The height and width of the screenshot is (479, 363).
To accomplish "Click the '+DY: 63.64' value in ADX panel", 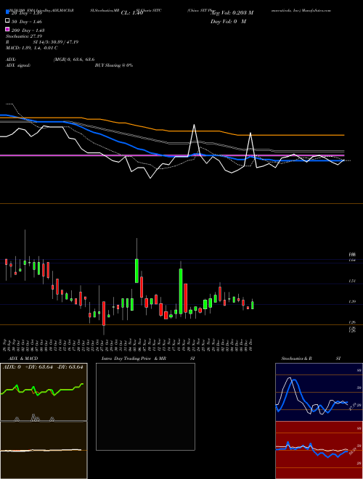I will point(38,367).
